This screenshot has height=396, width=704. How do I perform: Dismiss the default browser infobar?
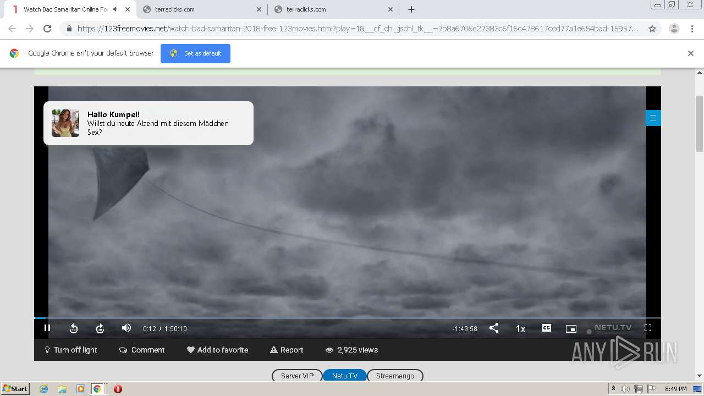point(691,53)
